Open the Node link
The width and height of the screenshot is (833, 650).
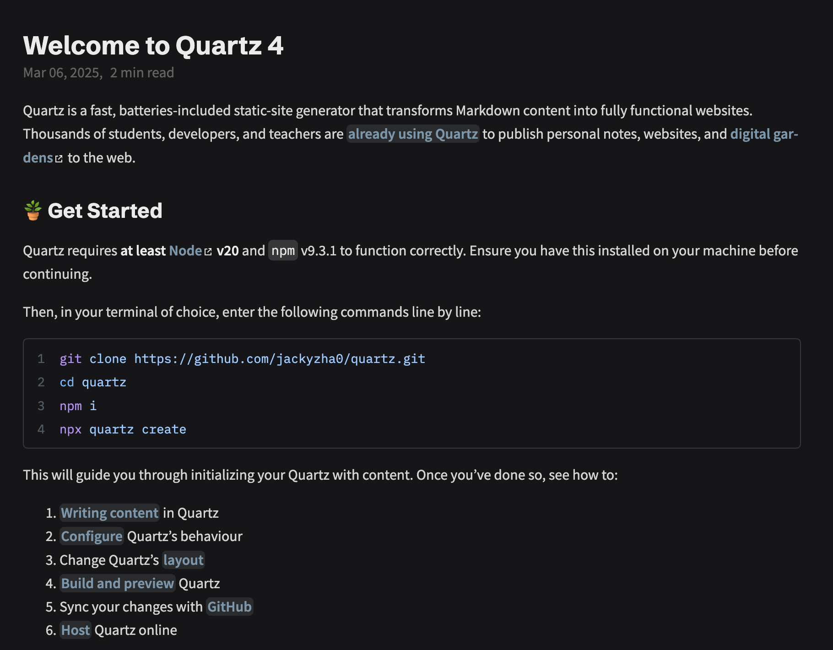185,251
